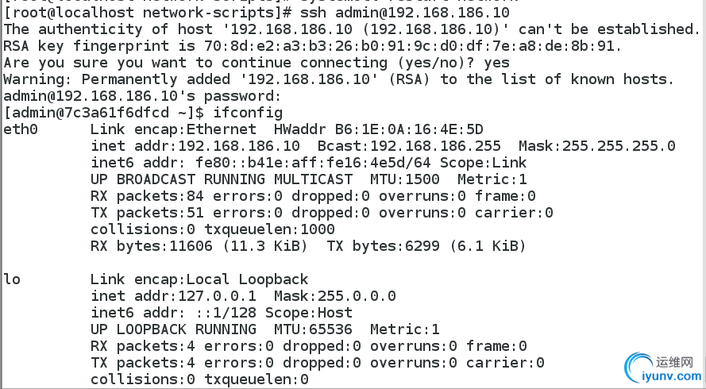This screenshot has height=389, width=706.
Task: Click the admin password prompt line
Action: (x=142, y=96)
